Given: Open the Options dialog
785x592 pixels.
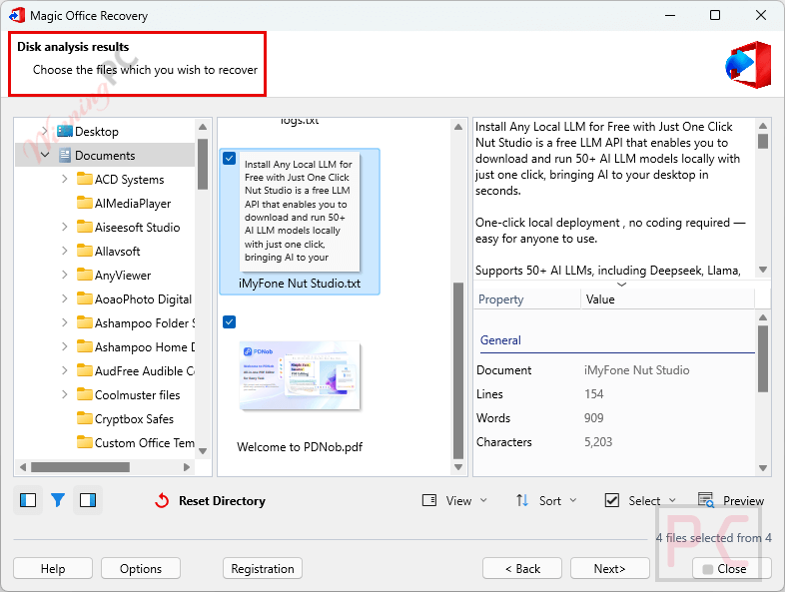Looking at the screenshot, I should pos(141,568).
